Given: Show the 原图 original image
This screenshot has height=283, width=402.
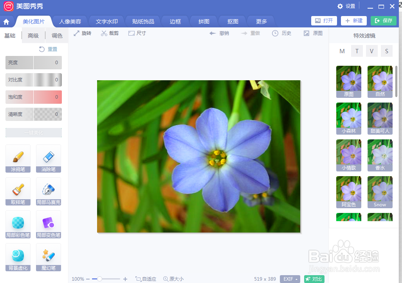Looking at the screenshot, I should (313, 33).
